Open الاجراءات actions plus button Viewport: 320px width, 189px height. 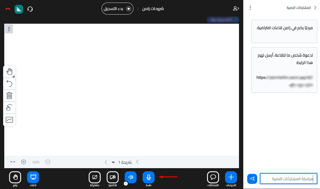click(x=231, y=177)
